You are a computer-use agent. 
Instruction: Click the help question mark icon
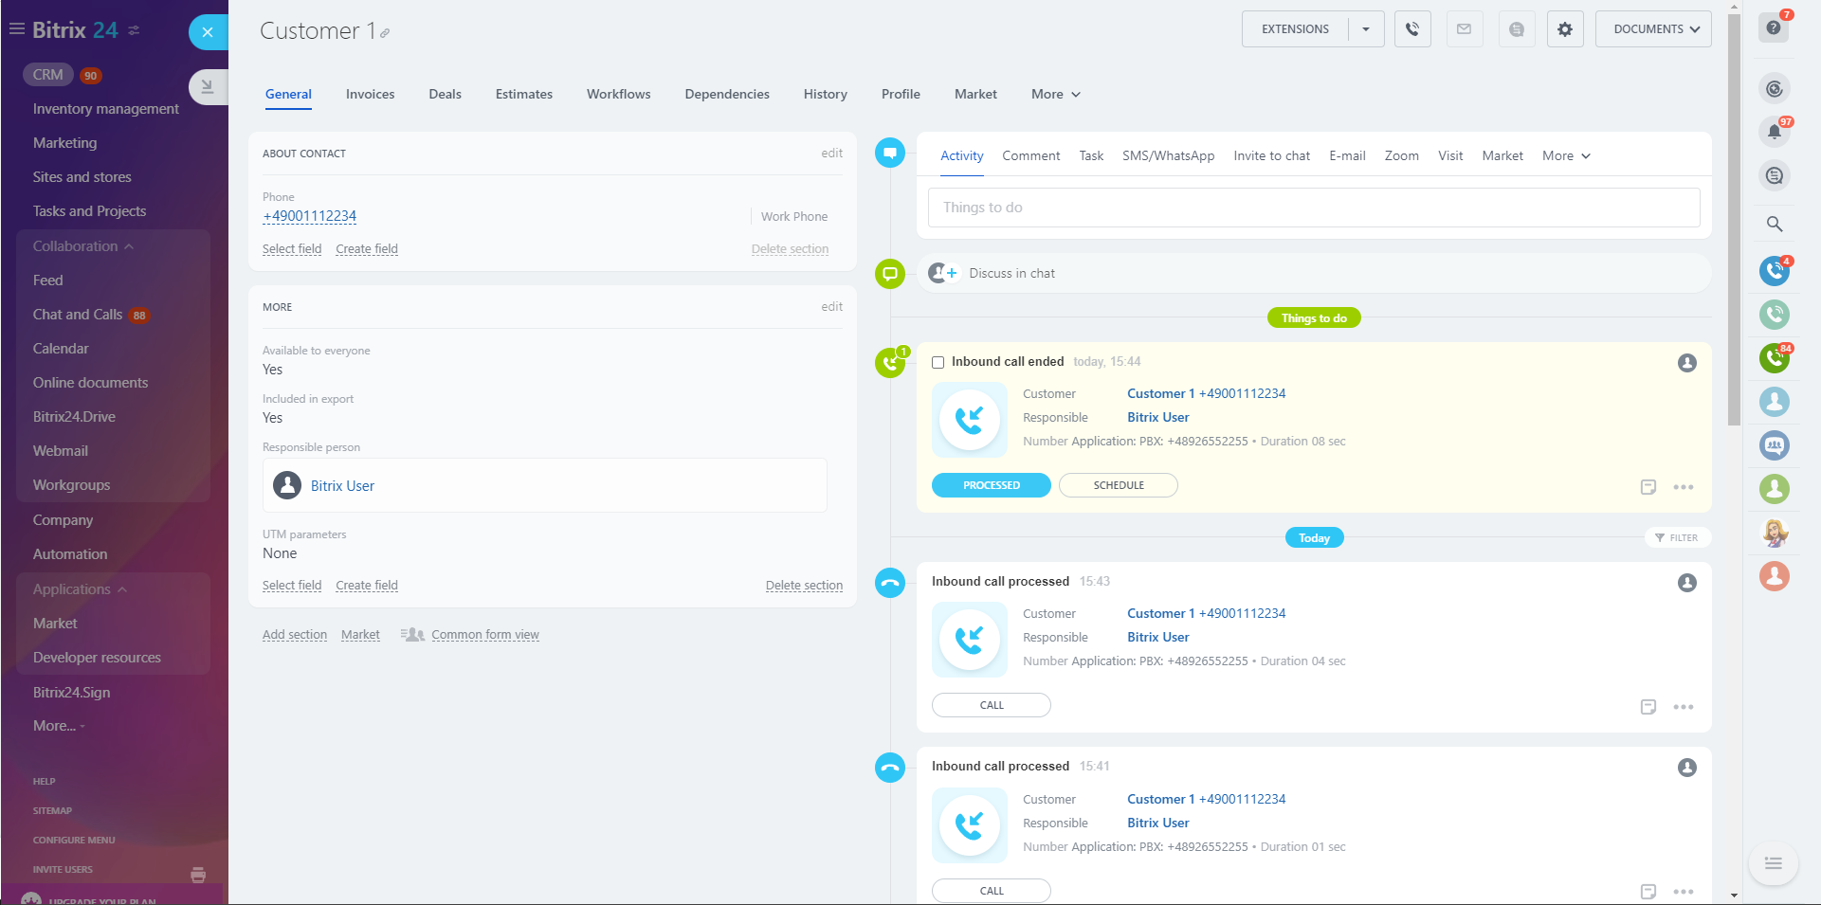click(x=1773, y=27)
